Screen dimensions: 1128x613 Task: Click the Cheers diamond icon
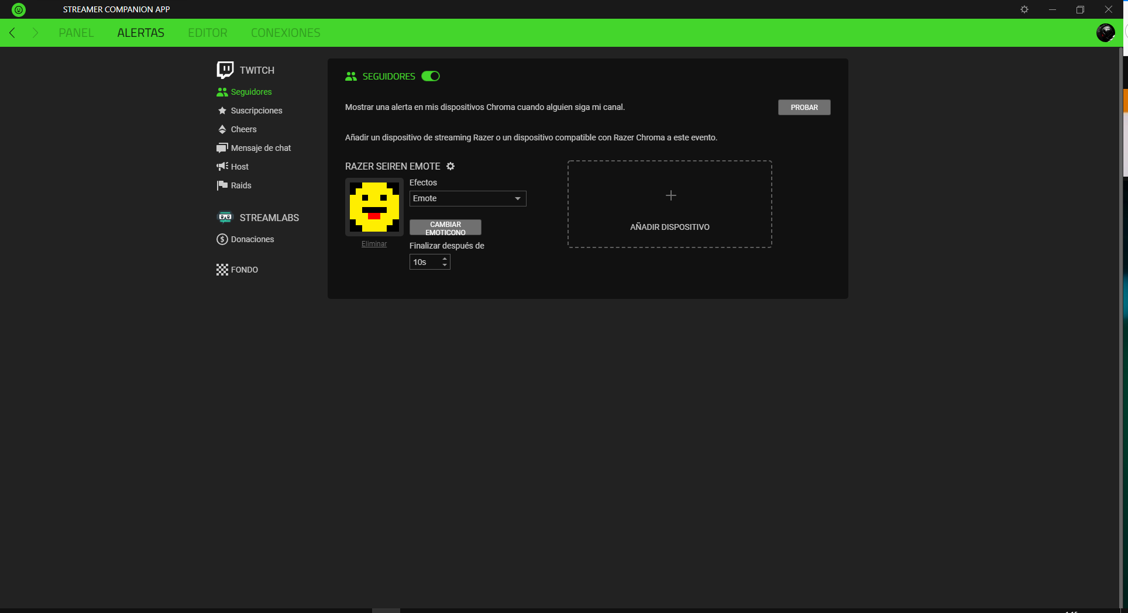coord(222,129)
